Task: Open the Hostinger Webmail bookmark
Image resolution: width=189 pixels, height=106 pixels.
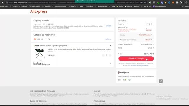Action: tap(159, 6)
